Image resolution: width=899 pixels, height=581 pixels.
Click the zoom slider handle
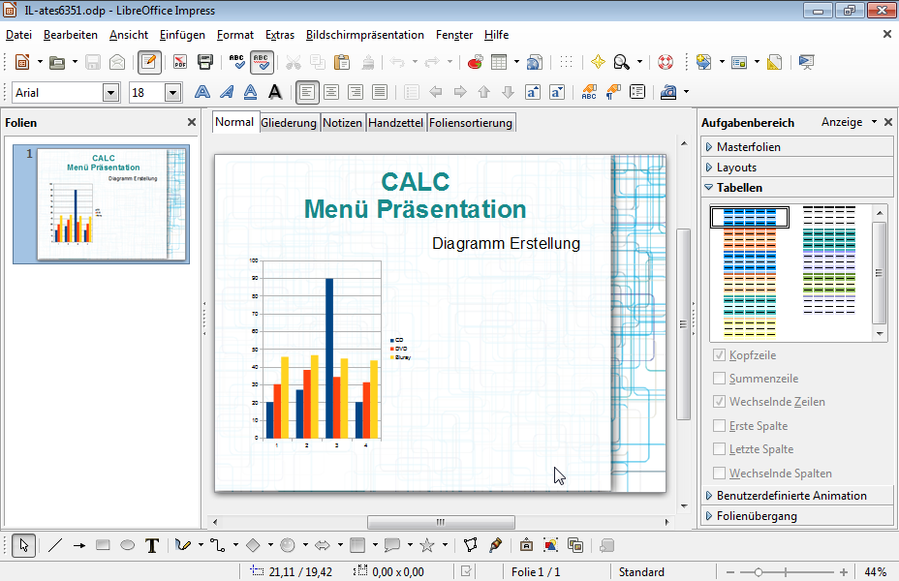758,572
